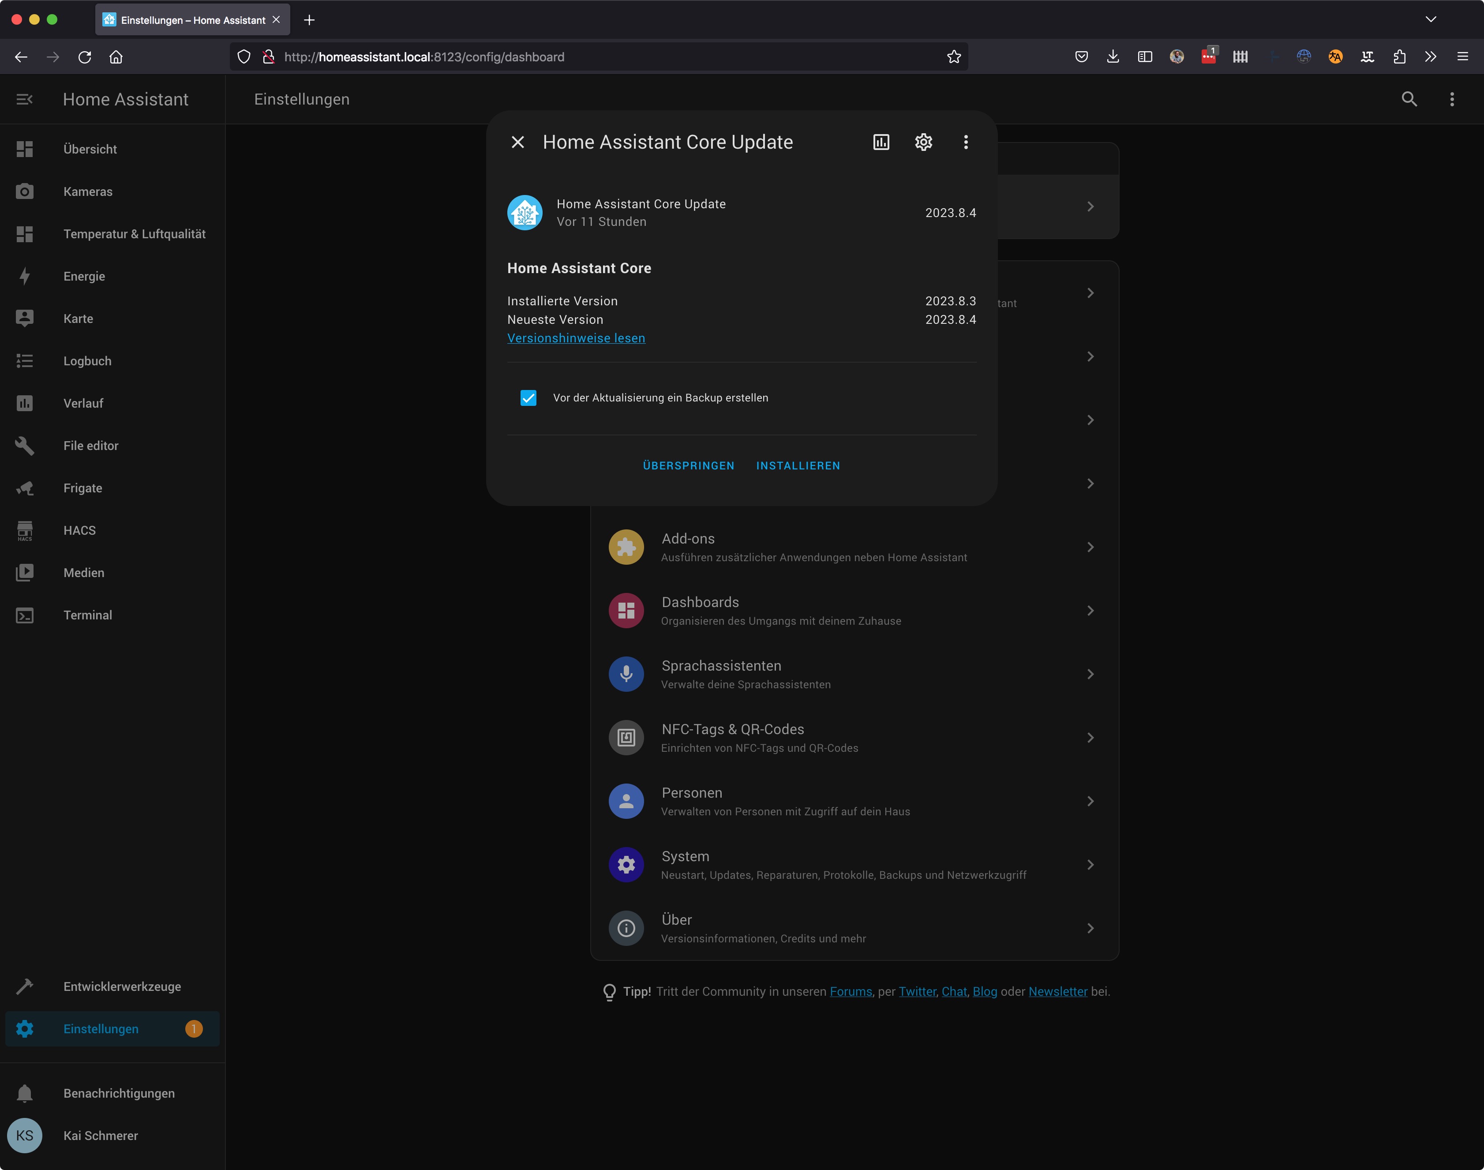Open Frigate in the sidebar
Viewport: 1484px width, 1170px height.
pos(83,488)
